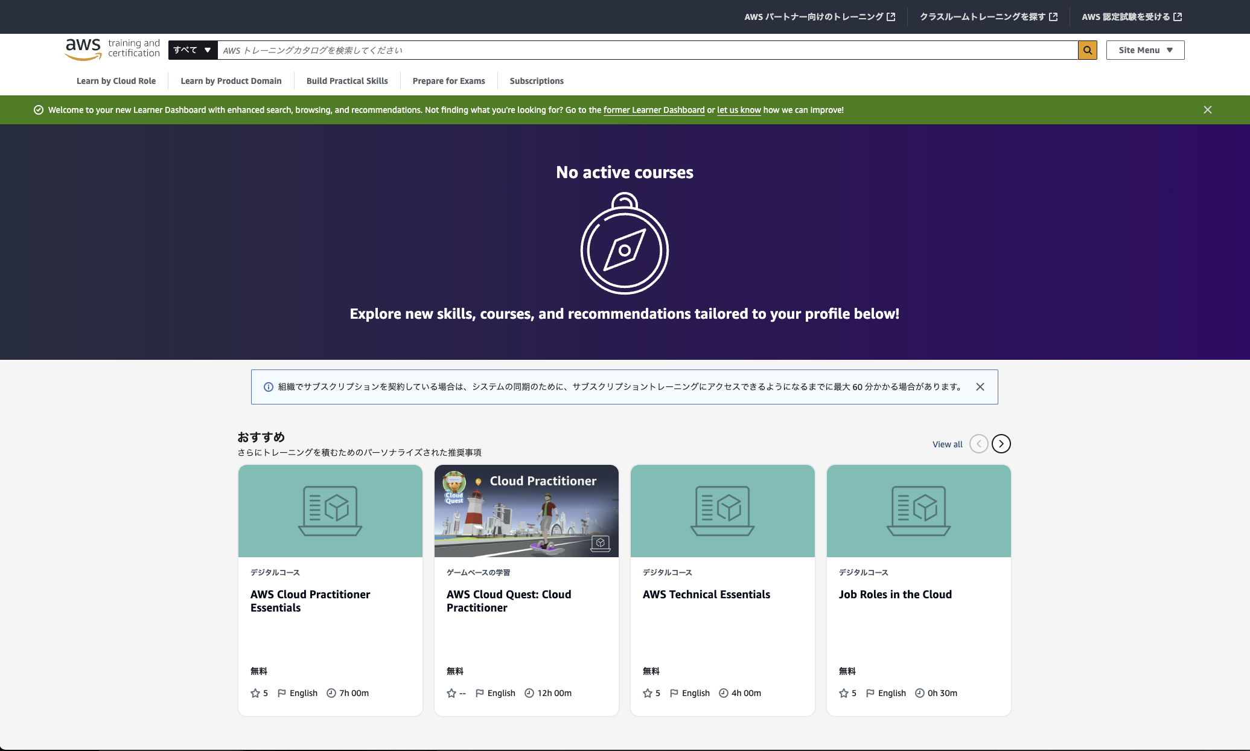The image size is (1250, 751).
Task: Toggle the Site Menu dropdown
Action: pos(1144,49)
